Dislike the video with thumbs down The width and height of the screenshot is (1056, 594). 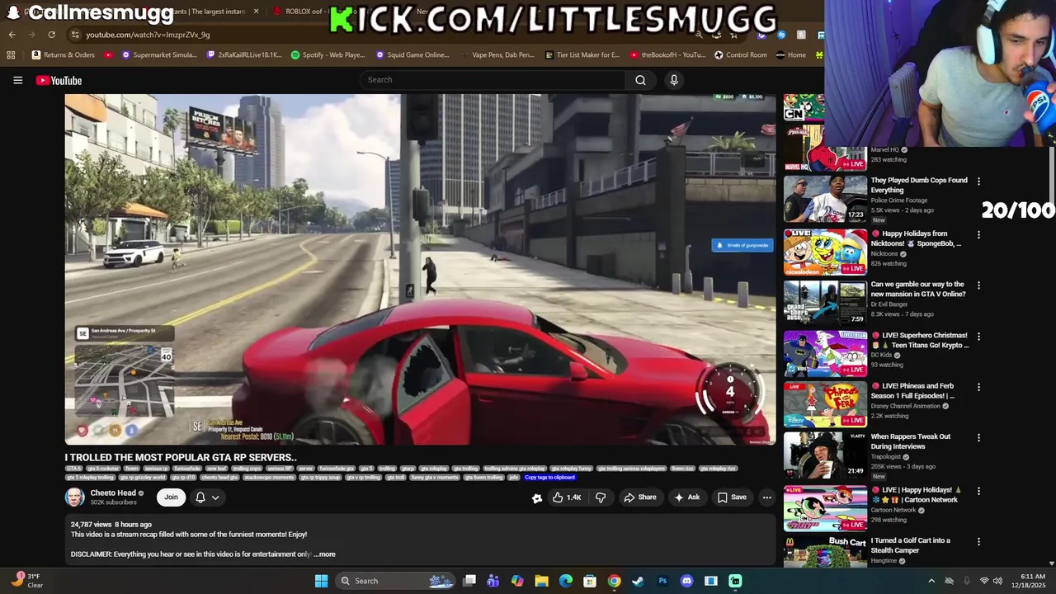coord(601,497)
